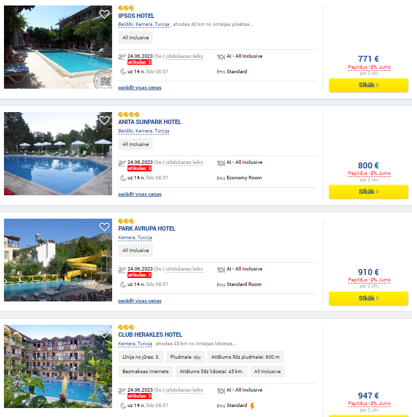The width and height of the screenshot is (412, 417).
Task: Show all prices for Anita Sunpark Hotel
Action: (140, 194)
